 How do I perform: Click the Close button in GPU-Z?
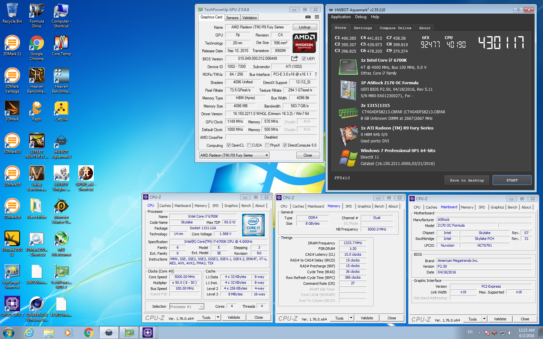308,155
